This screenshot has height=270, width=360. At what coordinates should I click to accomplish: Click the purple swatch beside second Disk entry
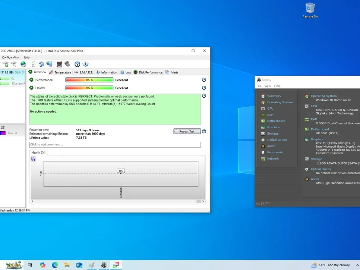point(3,133)
